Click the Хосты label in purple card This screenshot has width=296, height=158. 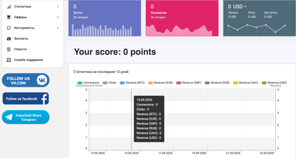[x=78, y=13]
